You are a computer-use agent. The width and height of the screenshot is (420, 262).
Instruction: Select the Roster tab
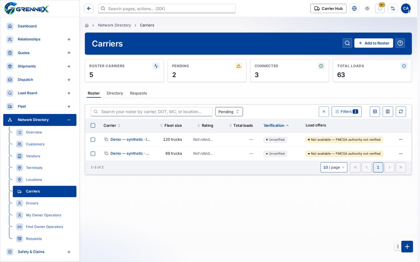pyautogui.click(x=94, y=93)
